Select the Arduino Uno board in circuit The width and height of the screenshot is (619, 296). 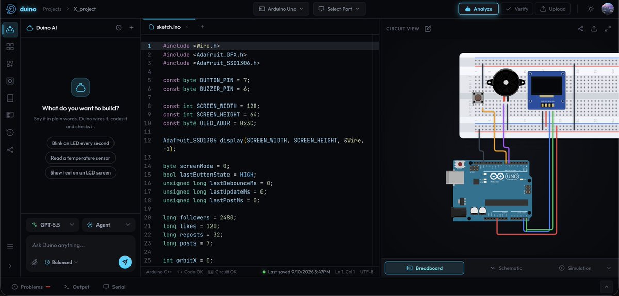pyautogui.click(x=490, y=190)
